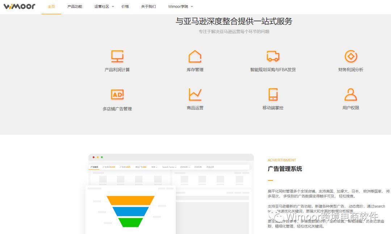
Task: Open the Wimoor学院 menu
Action: 178,7
